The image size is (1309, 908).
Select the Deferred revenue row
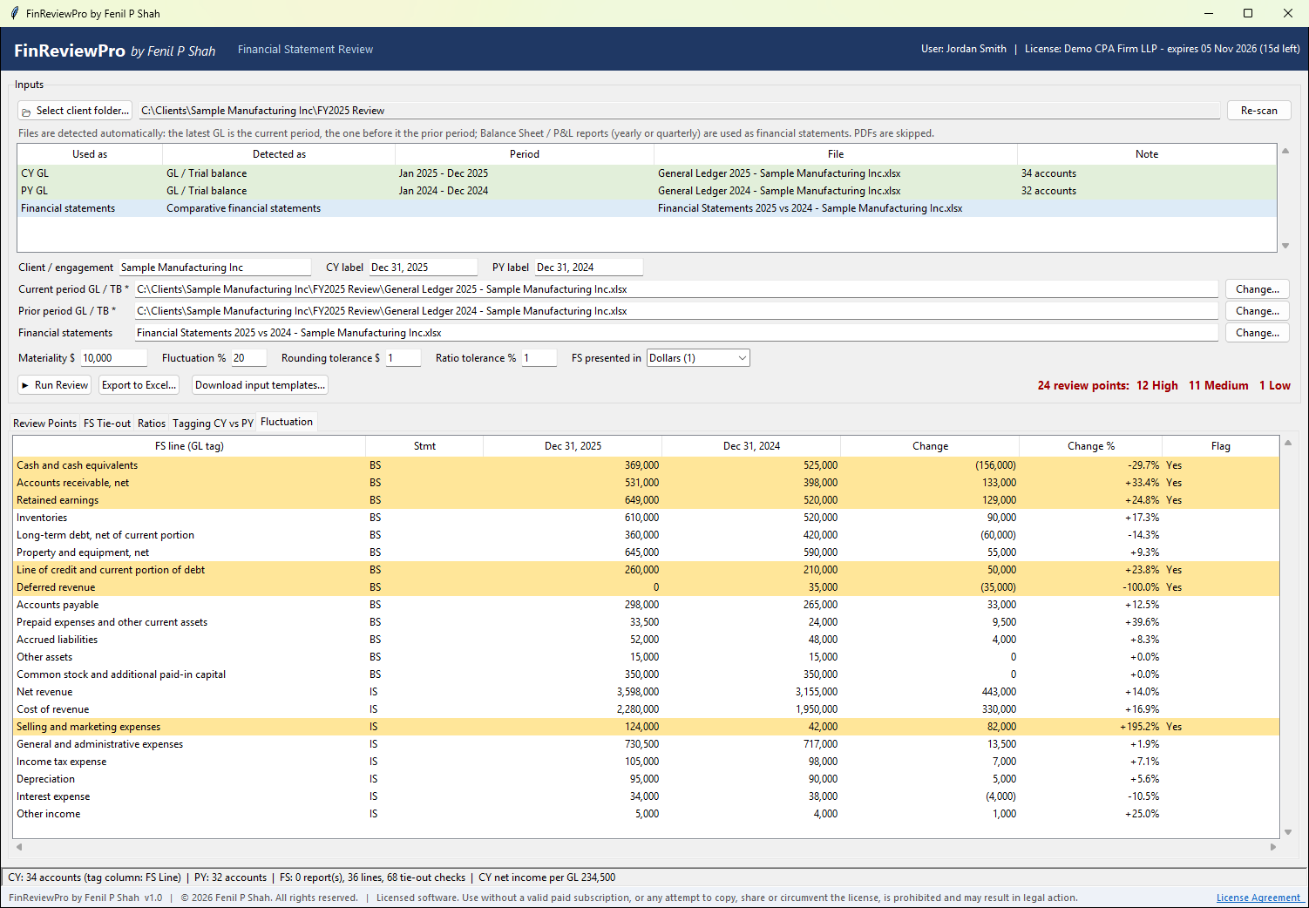tap(646, 587)
